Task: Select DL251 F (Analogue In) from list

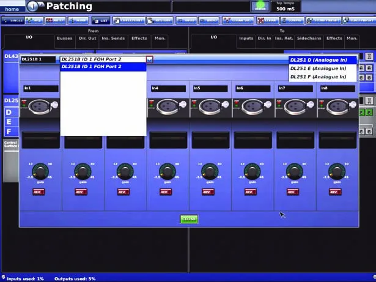Action: pos(323,77)
